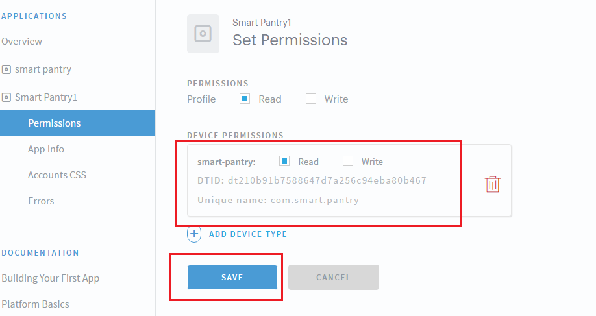The image size is (596, 316).
Task: Click the plus icon to add device type
Action: pyautogui.click(x=194, y=234)
